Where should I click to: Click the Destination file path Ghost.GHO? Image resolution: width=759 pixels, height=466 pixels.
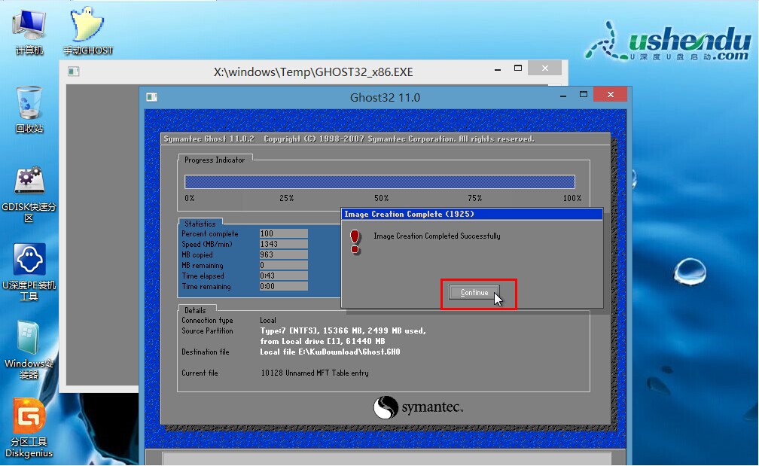pos(330,352)
